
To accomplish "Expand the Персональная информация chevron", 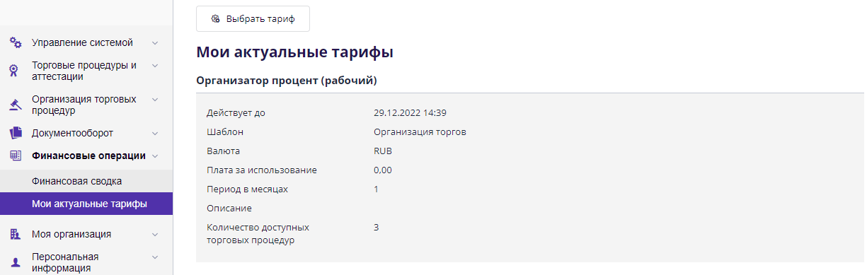I will coord(155,257).
